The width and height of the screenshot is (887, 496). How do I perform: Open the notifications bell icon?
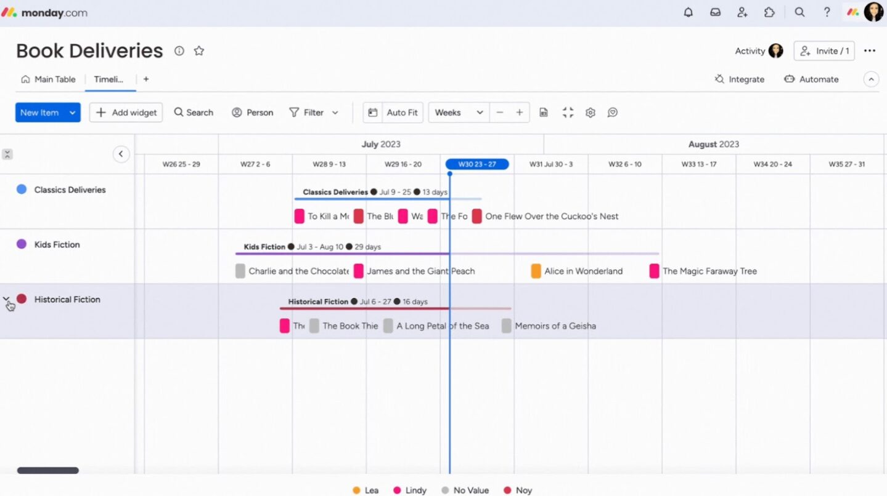coord(689,12)
